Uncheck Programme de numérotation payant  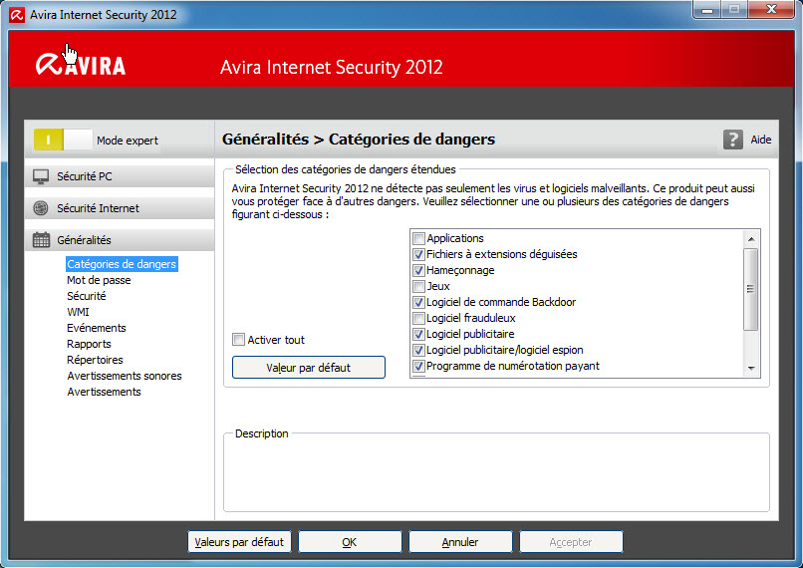(x=418, y=366)
